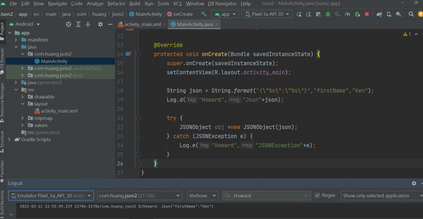Click the MainActivity breadcrumb
Screen dimensions: 423x219
click(x=146, y=14)
